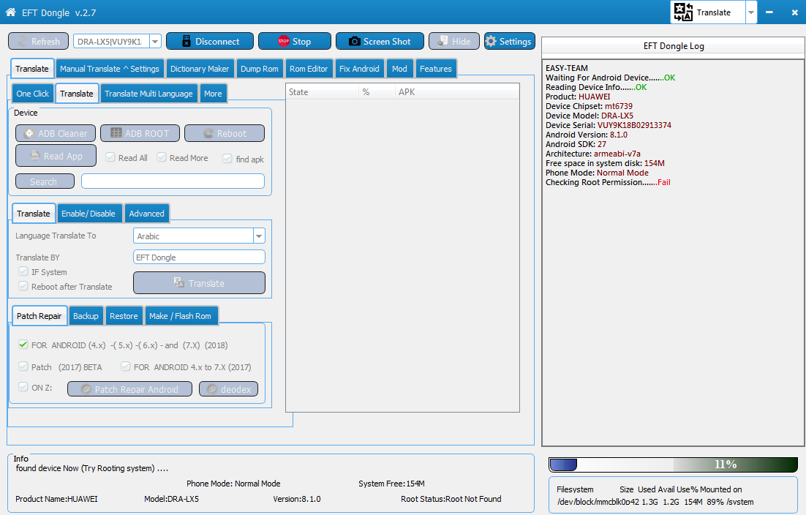Screen dimensions: 806x515
Task: Click the Translate BY input field
Action: (x=199, y=257)
